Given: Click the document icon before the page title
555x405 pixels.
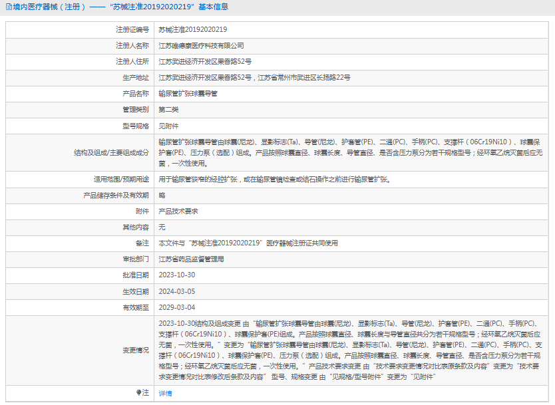Looking at the screenshot, I should click(9, 7).
